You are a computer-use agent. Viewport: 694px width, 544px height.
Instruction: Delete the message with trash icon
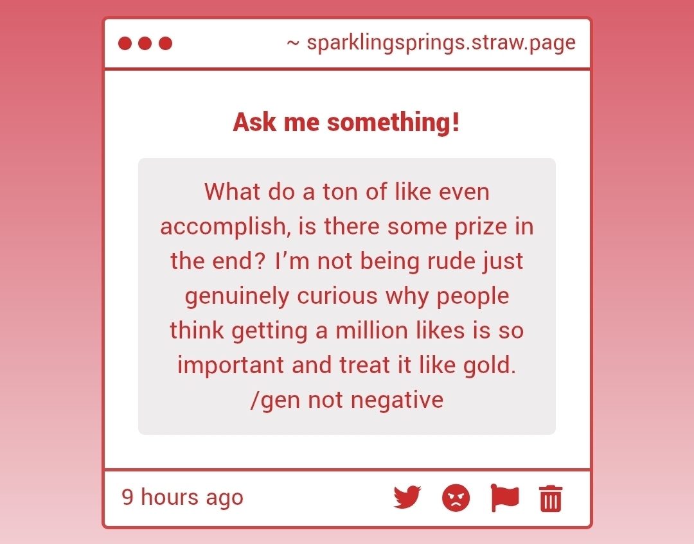(551, 498)
